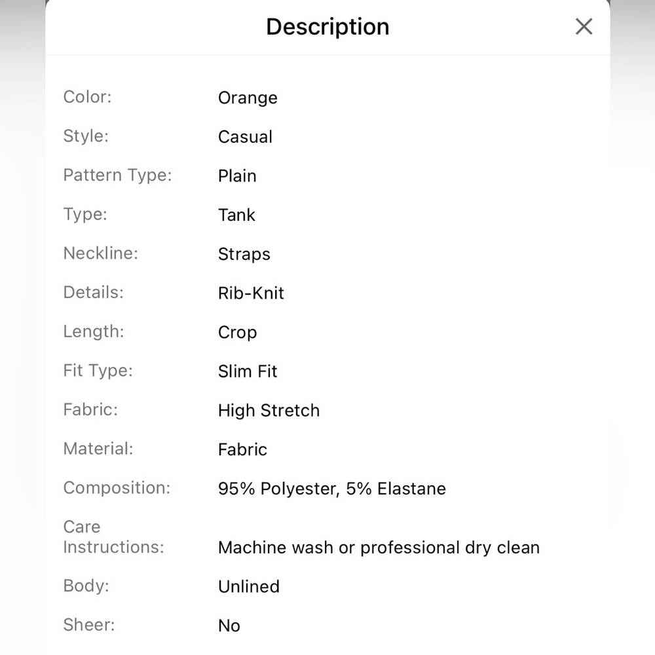The width and height of the screenshot is (655, 655).
Task: Select the Casual style value
Action: [x=245, y=137]
